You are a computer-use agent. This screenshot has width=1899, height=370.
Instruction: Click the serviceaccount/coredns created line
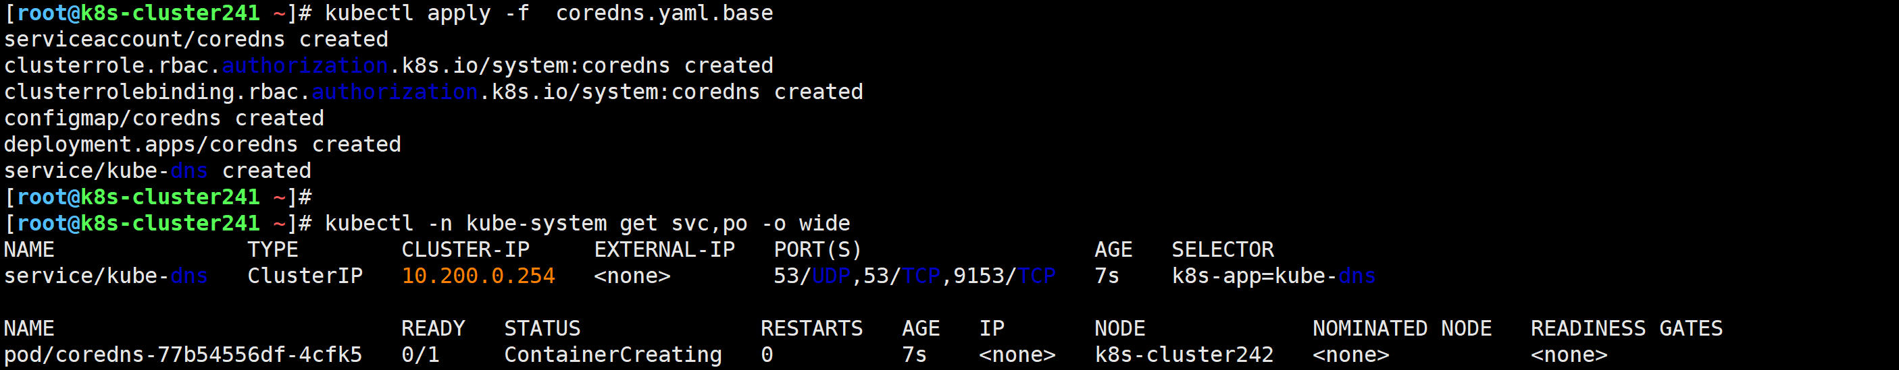tap(196, 39)
